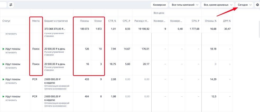The image size is (260, 112).
Task: Open table settings gear icon
Action: tap(257, 5)
